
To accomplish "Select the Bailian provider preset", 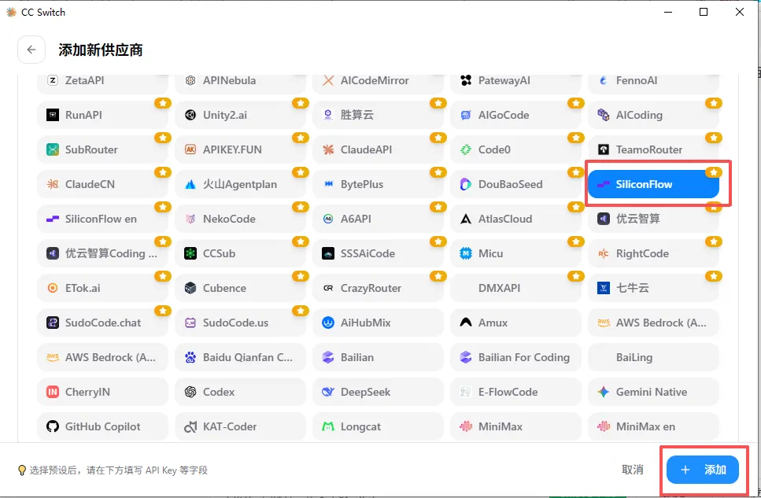I will coord(378,357).
